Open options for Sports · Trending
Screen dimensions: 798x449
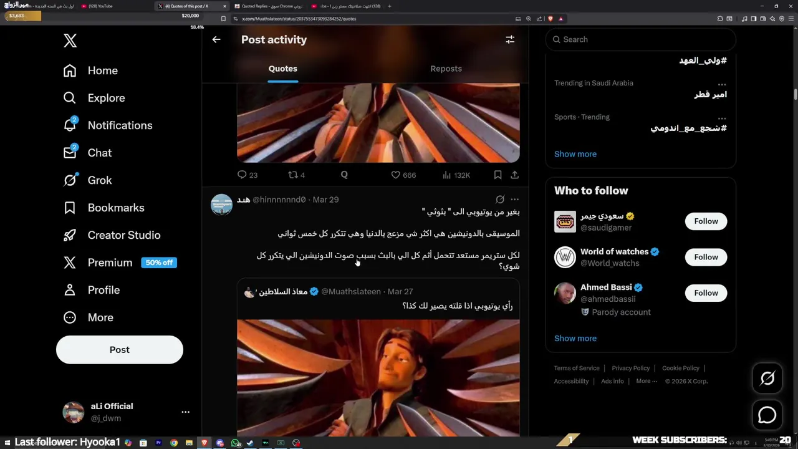click(x=721, y=118)
